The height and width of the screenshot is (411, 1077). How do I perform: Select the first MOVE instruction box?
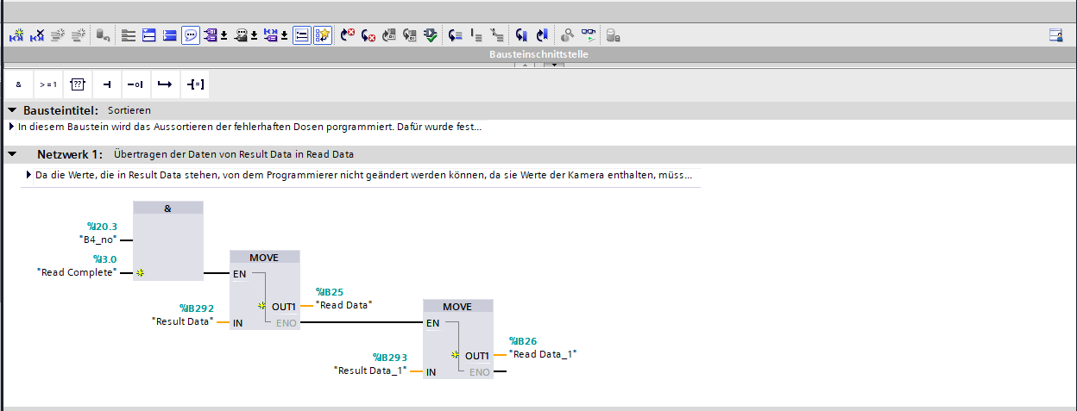pyautogui.click(x=264, y=258)
